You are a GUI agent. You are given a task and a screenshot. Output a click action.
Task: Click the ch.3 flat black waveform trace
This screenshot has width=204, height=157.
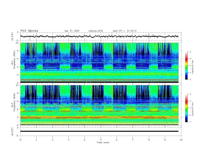tap(99, 131)
